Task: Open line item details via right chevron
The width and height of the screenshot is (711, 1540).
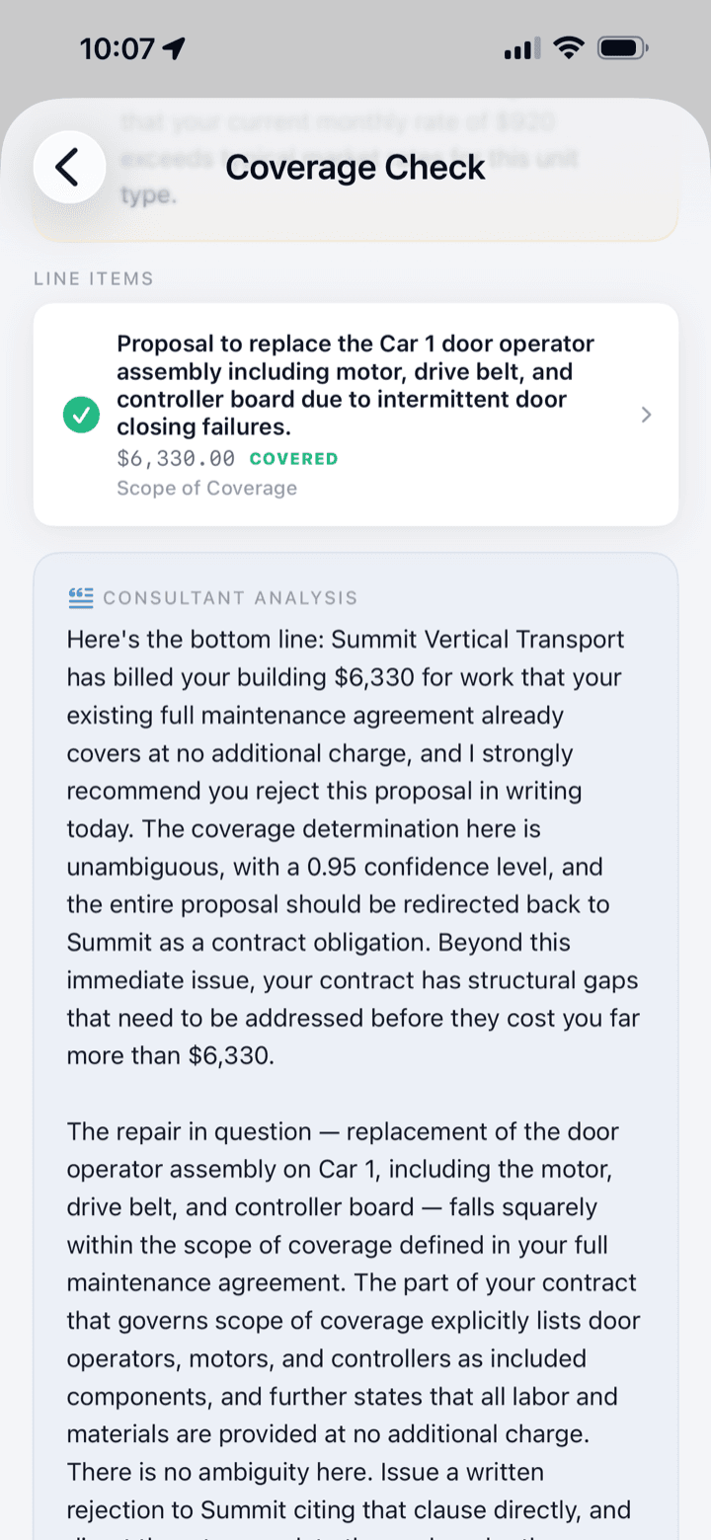Action: 646,415
